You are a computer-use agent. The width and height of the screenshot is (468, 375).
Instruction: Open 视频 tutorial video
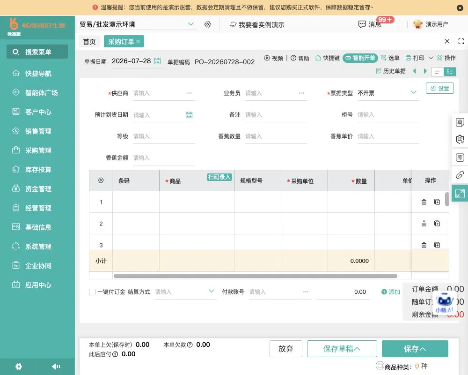click(273, 58)
